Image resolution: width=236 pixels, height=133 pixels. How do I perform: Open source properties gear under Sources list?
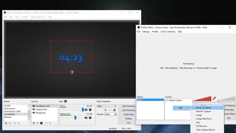tap(41, 123)
